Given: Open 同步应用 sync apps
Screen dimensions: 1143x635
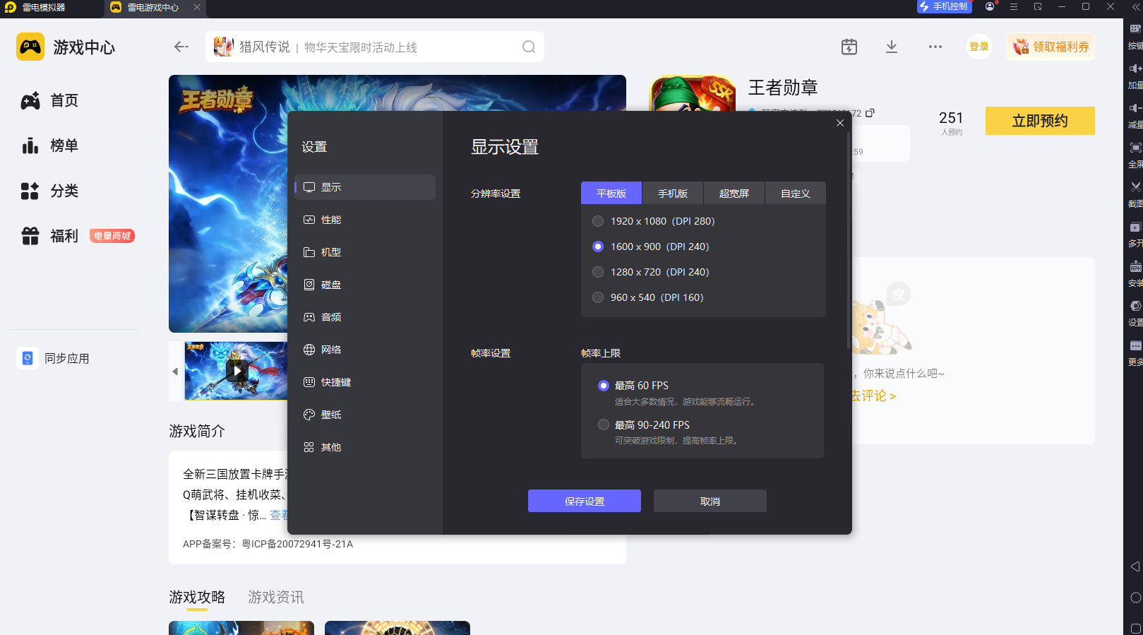Looking at the screenshot, I should (x=54, y=358).
